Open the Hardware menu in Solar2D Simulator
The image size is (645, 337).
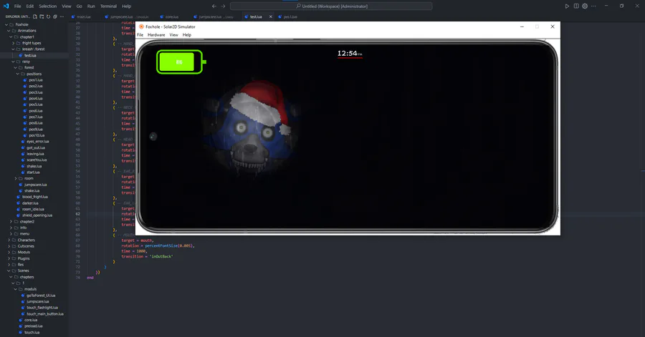156,35
